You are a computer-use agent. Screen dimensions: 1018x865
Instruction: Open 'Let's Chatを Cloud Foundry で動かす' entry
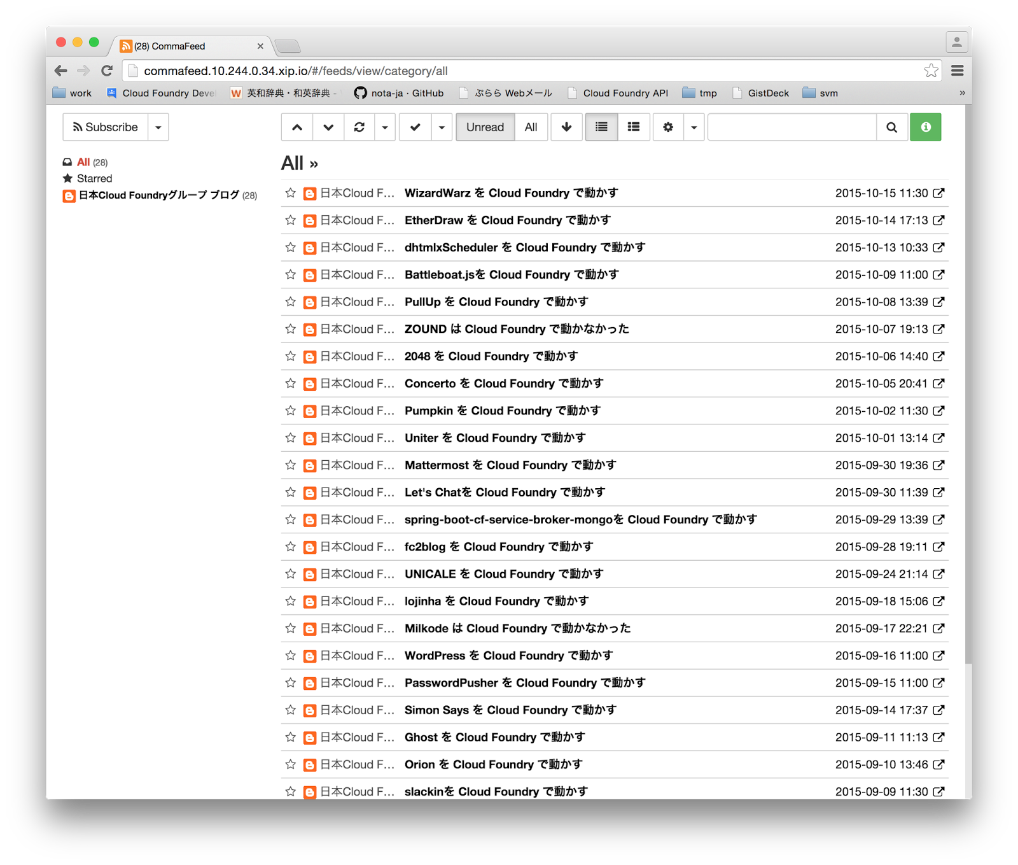[505, 493]
